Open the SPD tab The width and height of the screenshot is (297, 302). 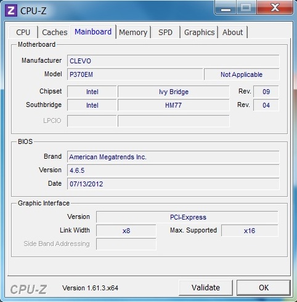coord(165,32)
